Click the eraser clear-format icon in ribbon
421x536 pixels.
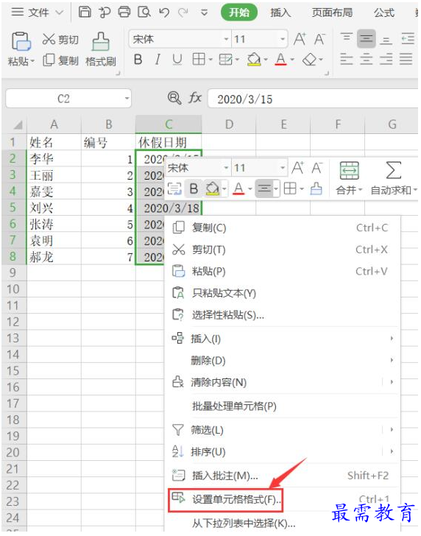(310, 60)
